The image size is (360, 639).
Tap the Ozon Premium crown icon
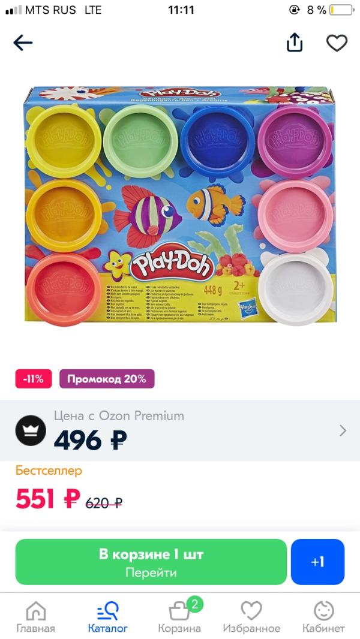tap(31, 430)
